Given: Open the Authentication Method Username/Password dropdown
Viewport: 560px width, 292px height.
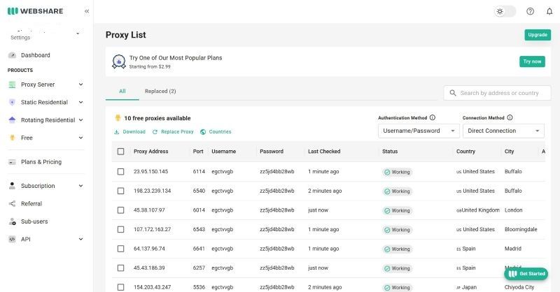Looking at the screenshot, I should click(x=419, y=131).
